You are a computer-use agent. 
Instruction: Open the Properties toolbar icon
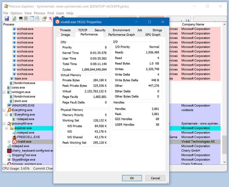pyautogui.click(x=44, y=19)
